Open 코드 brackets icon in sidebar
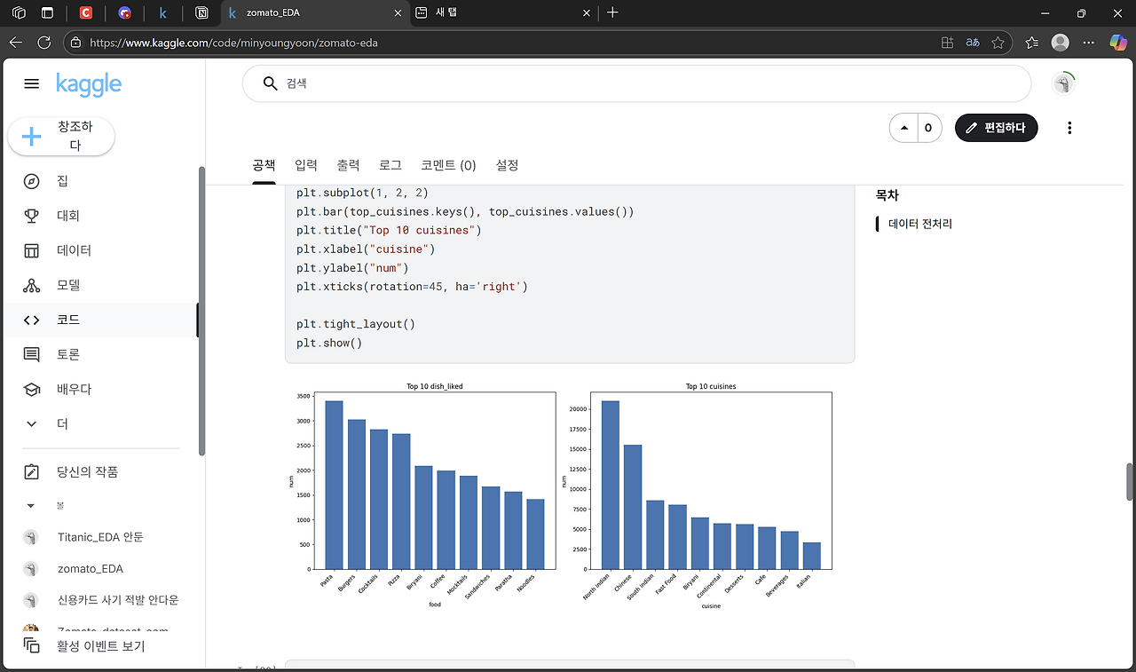The image size is (1136, 672). click(x=32, y=320)
